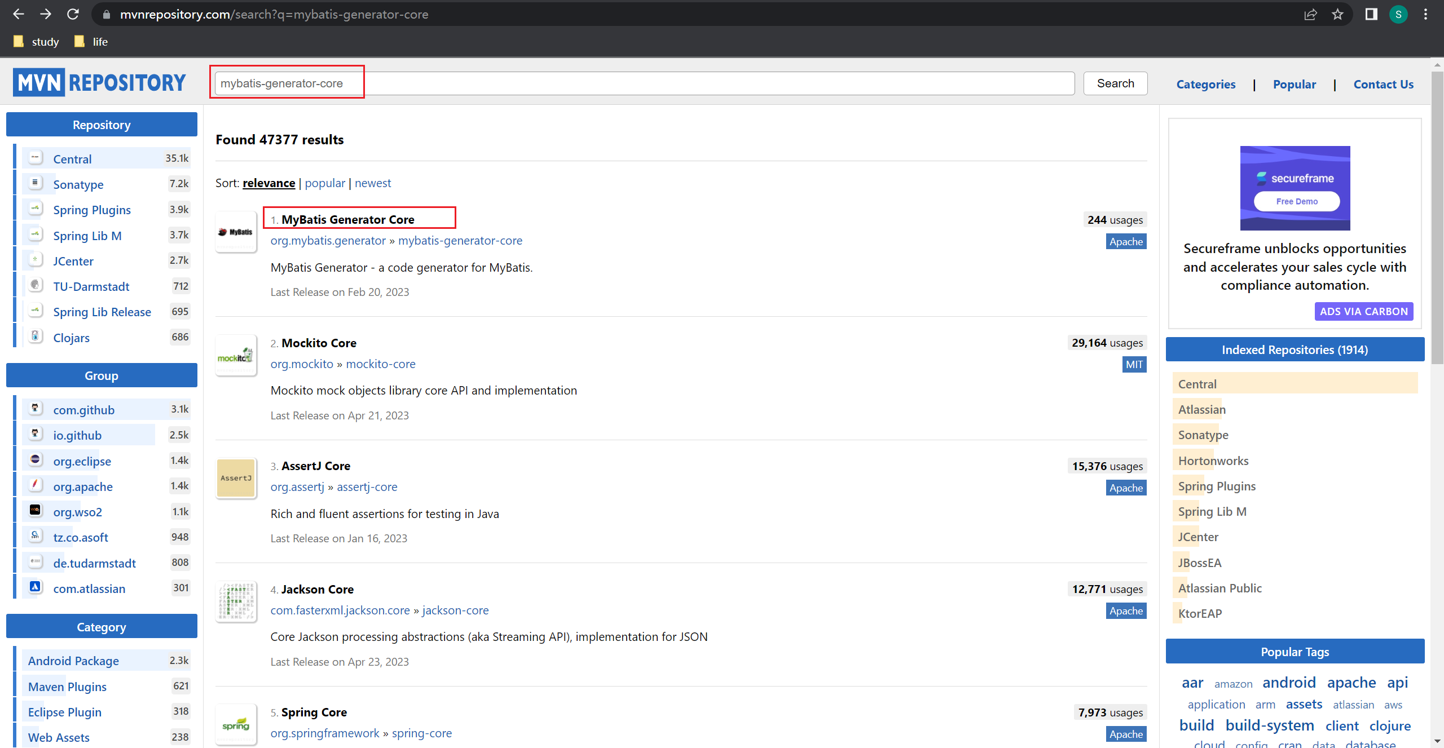
Task: Open the browser side panel icon
Action: click(1371, 14)
